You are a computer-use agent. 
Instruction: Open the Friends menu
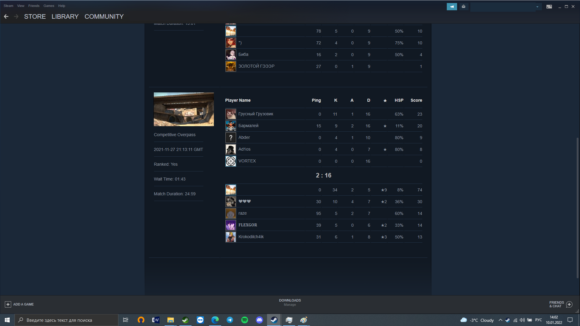pyautogui.click(x=34, y=6)
